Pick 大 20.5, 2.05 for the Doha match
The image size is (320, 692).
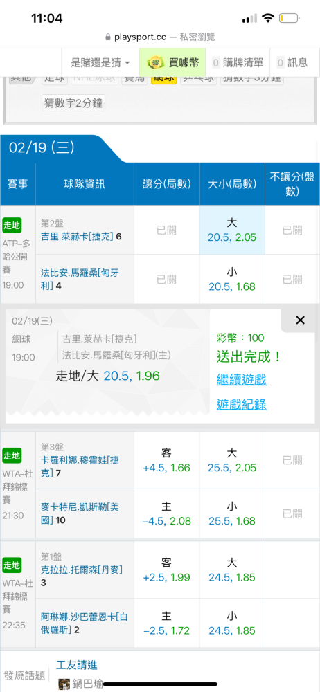[x=232, y=230]
